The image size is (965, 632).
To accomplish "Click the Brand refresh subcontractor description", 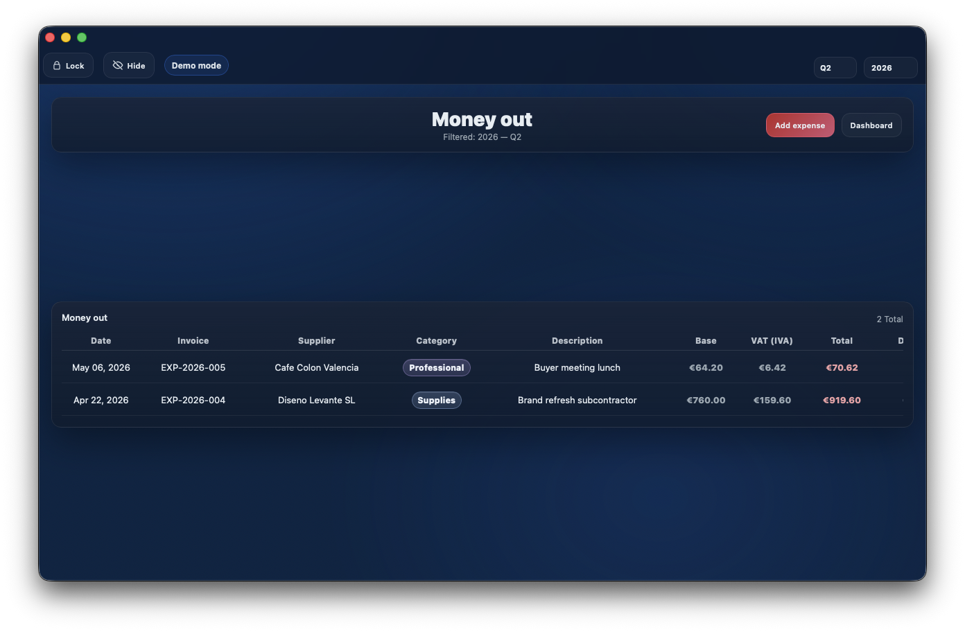I will pyautogui.click(x=577, y=401).
